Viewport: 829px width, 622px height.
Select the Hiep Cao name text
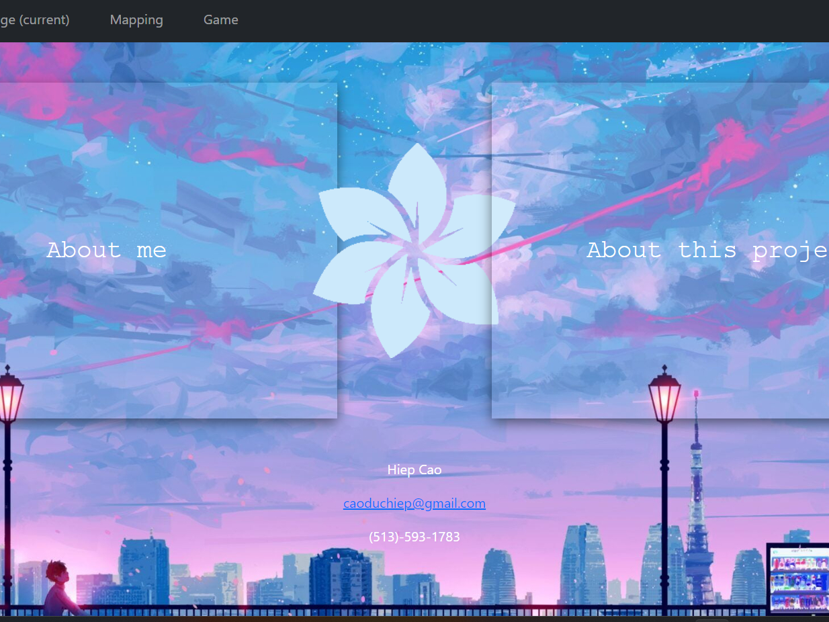click(414, 470)
